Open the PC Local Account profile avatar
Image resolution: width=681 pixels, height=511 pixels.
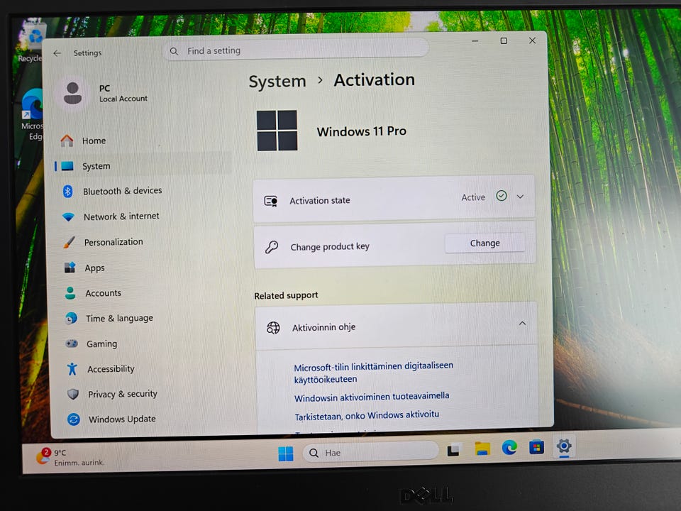[x=72, y=93]
